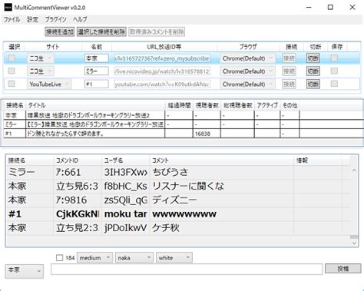Open the ファイル menu
The image size is (364, 291).
(12, 19)
